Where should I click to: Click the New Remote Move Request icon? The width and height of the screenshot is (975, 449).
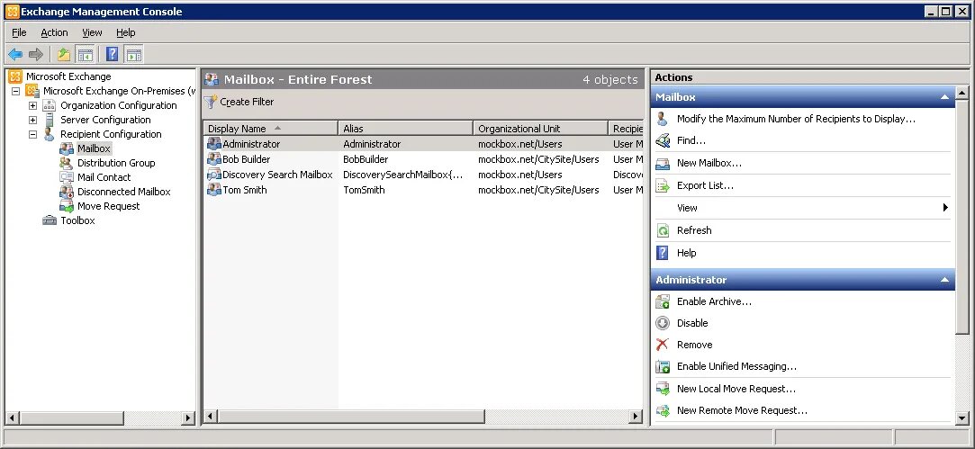coord(663,410)
